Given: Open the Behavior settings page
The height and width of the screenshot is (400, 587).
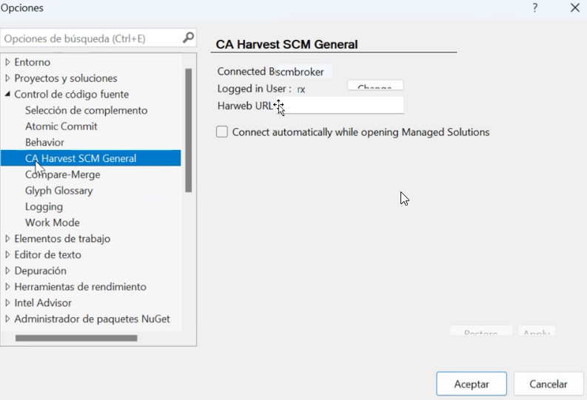Looking at the screenshot, I should (x=44, y=143).
